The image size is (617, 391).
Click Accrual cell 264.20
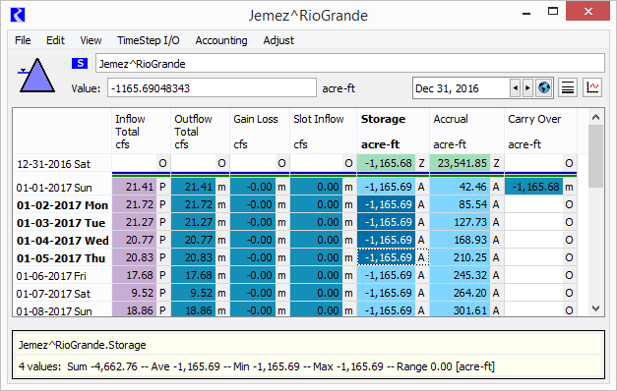click(x=460, y=293)
